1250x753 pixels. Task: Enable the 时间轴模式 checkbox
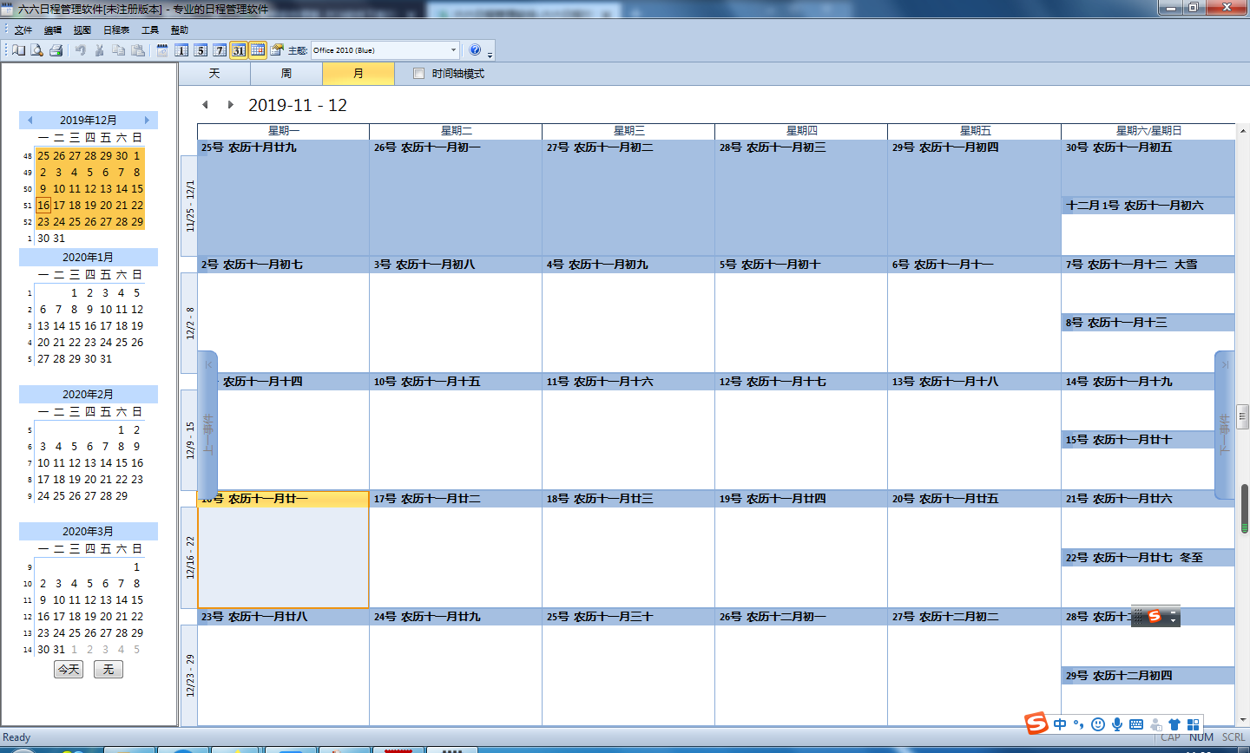pos(419,74)
